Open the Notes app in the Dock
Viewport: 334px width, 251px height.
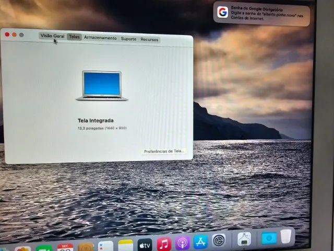[125, 246]
